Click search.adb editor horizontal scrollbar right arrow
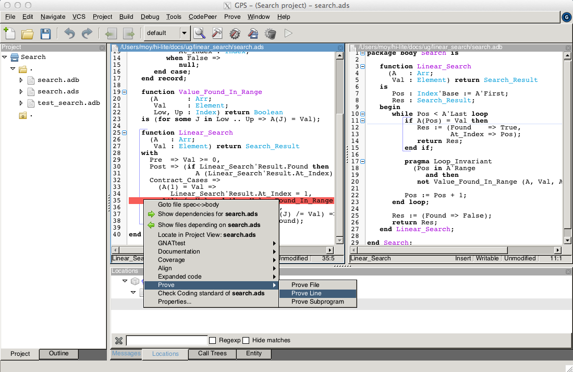 [558, 250]
